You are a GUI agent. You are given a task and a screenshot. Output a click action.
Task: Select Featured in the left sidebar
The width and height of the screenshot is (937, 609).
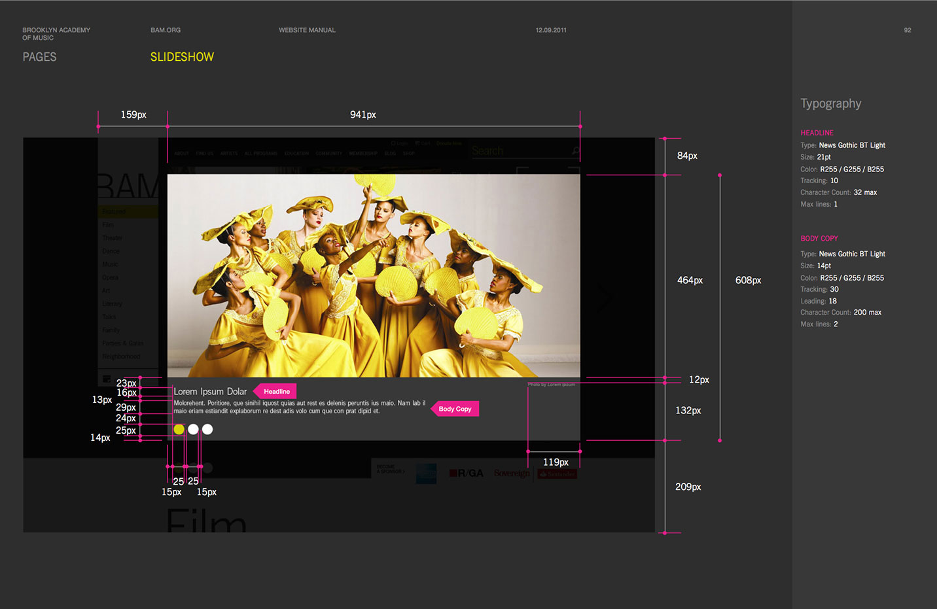(x=114, y=212)
